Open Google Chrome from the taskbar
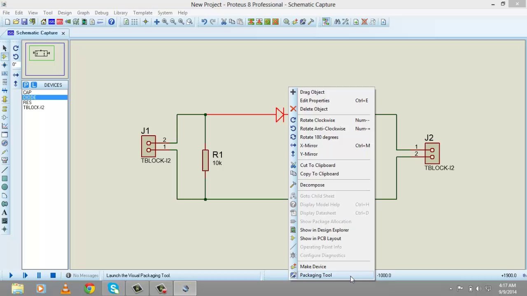 [x=89, y=289]
